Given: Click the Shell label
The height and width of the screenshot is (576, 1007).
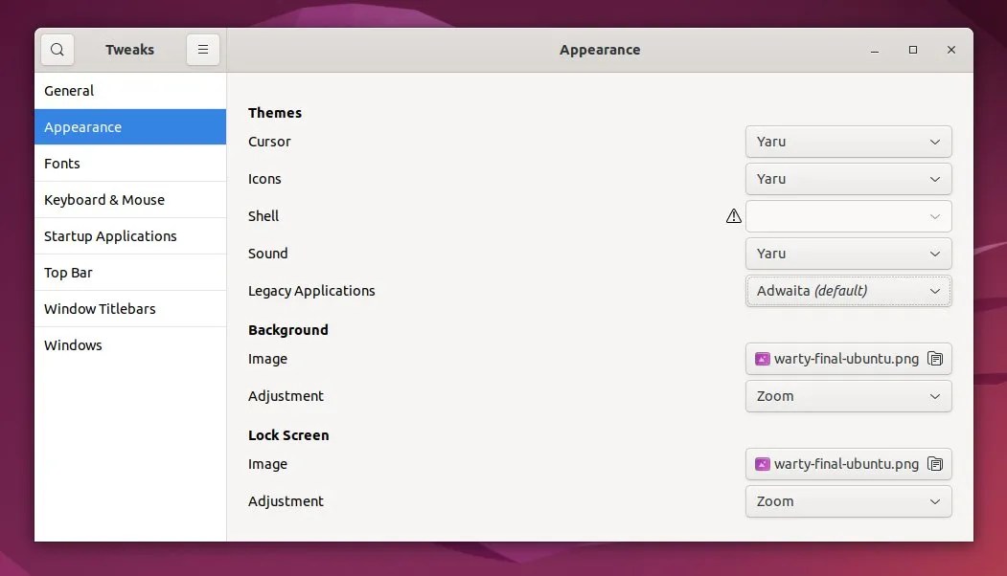Looking at the screenshot, I should pos(263,216).
